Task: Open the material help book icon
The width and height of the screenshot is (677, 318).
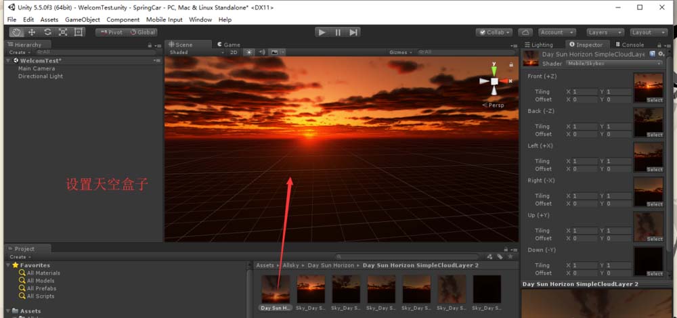Action: [x=652, y=54]
